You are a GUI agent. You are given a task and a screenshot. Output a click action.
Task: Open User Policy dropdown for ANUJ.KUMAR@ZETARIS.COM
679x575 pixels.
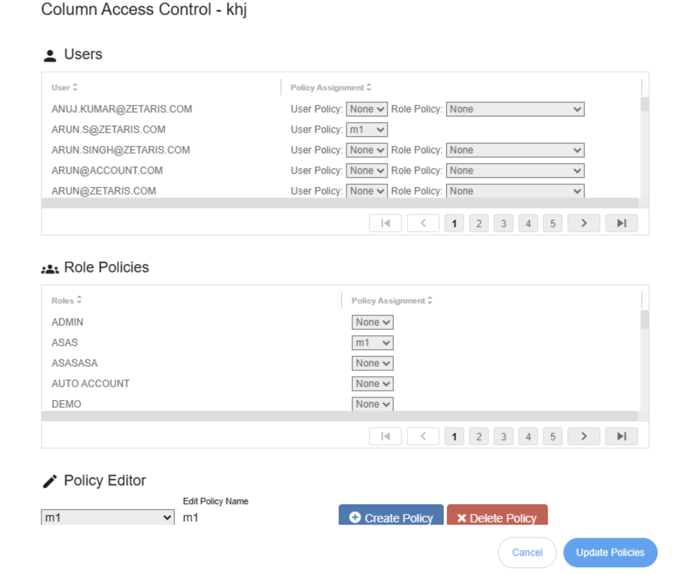(x=367, y=109)
